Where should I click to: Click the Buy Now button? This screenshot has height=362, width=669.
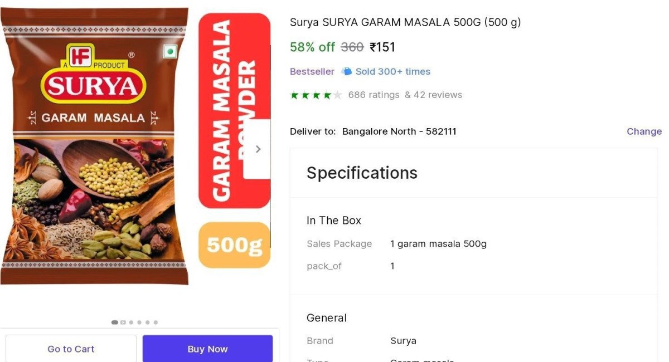207,349
